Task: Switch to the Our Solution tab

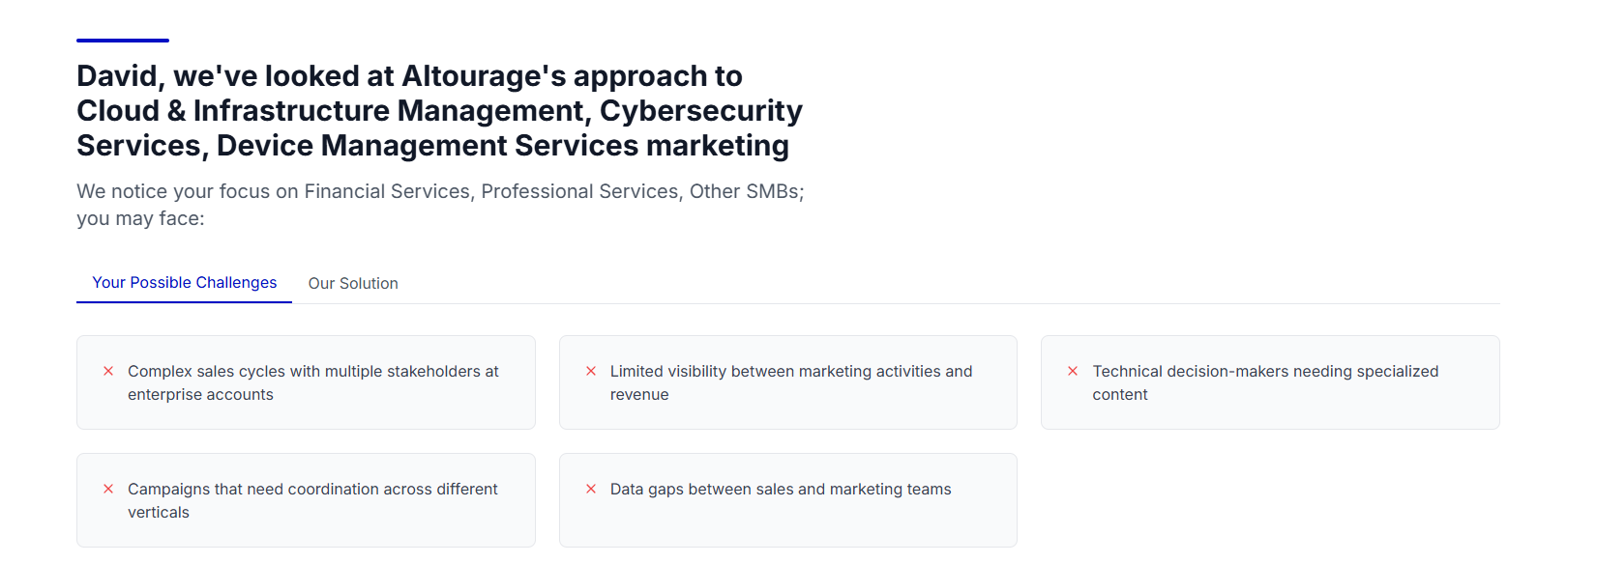Action: click(353, 283)
